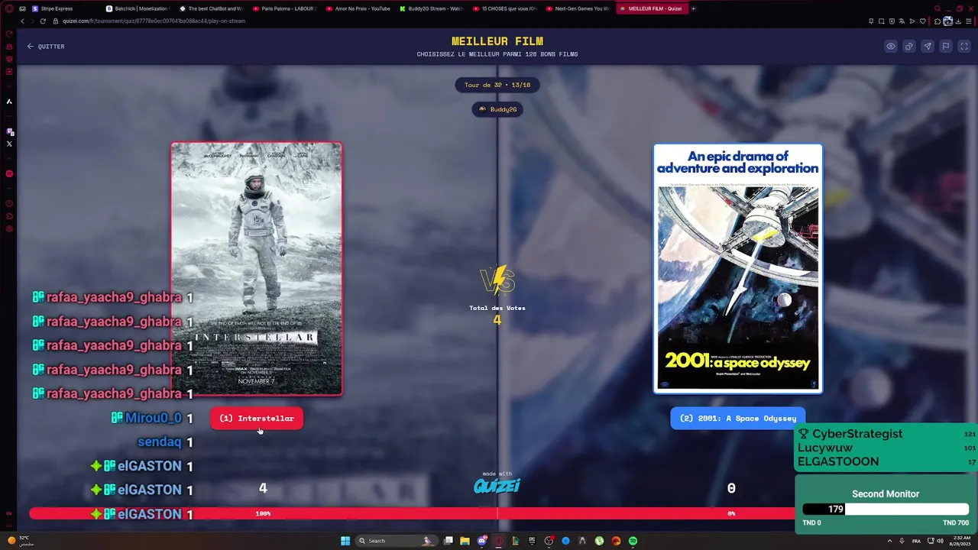978x550 pixels.
Task: Click the eye visibility icon in Quizei header
Action: tap(891, 47)
